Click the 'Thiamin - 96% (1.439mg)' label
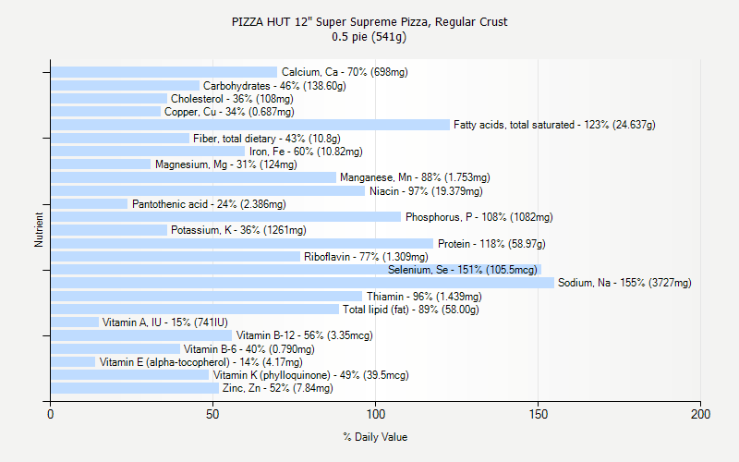 424,297
